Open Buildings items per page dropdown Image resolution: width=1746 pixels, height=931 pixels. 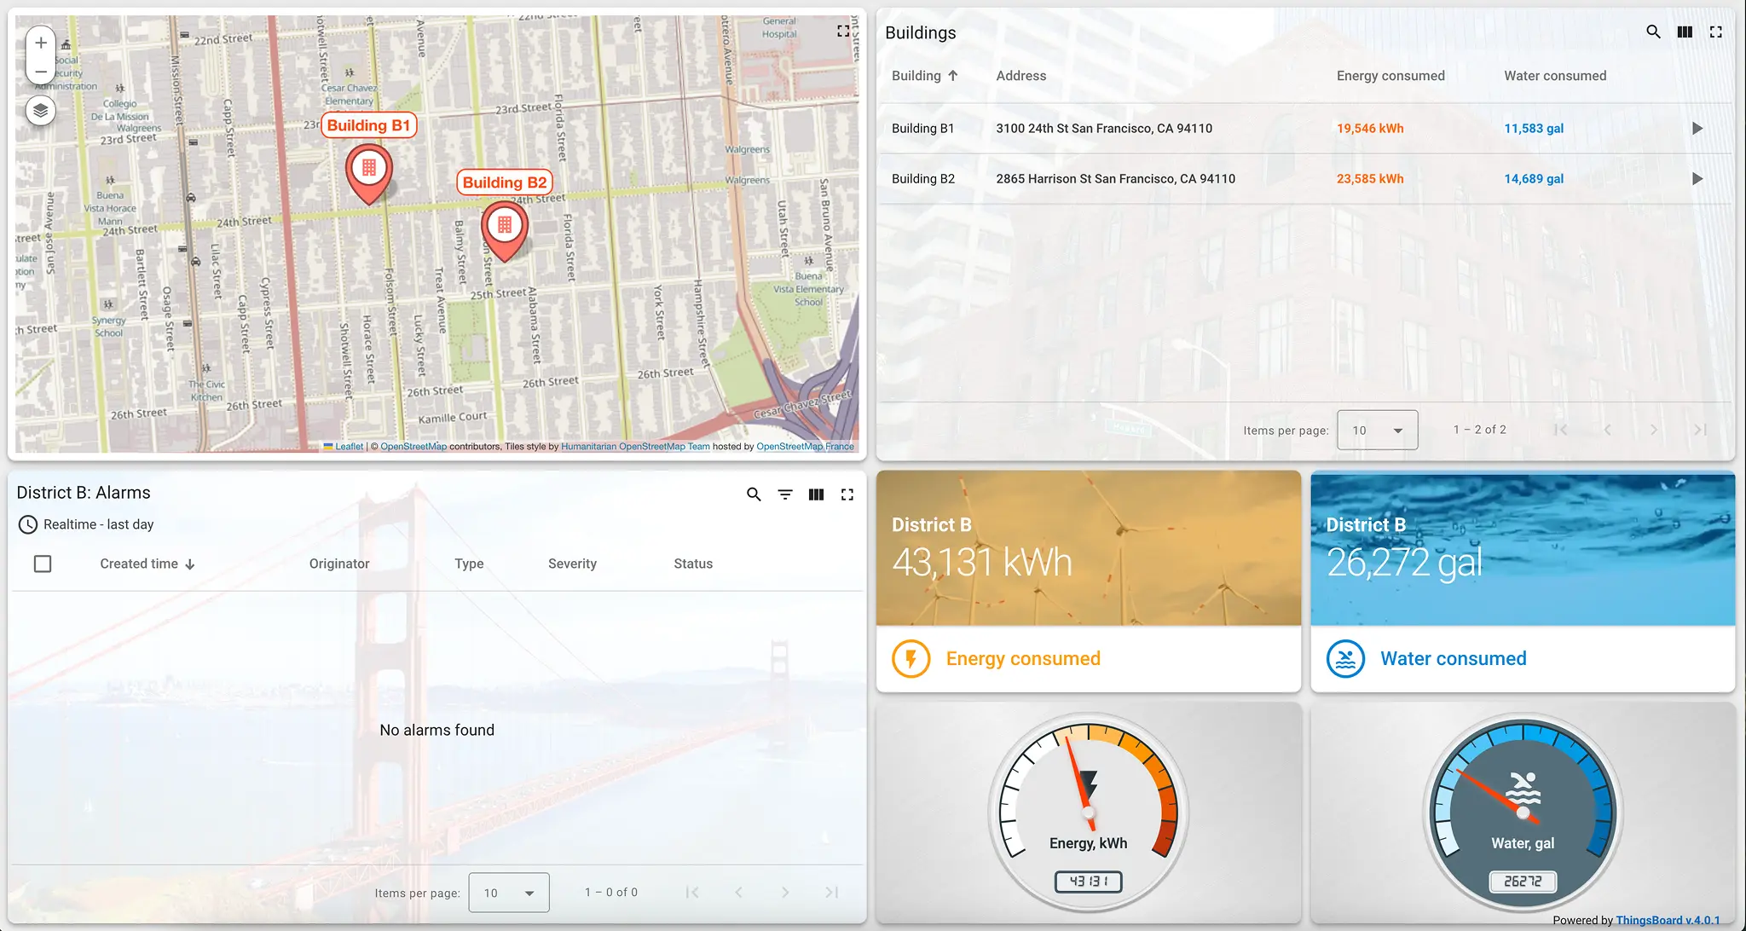point(1377,431)
